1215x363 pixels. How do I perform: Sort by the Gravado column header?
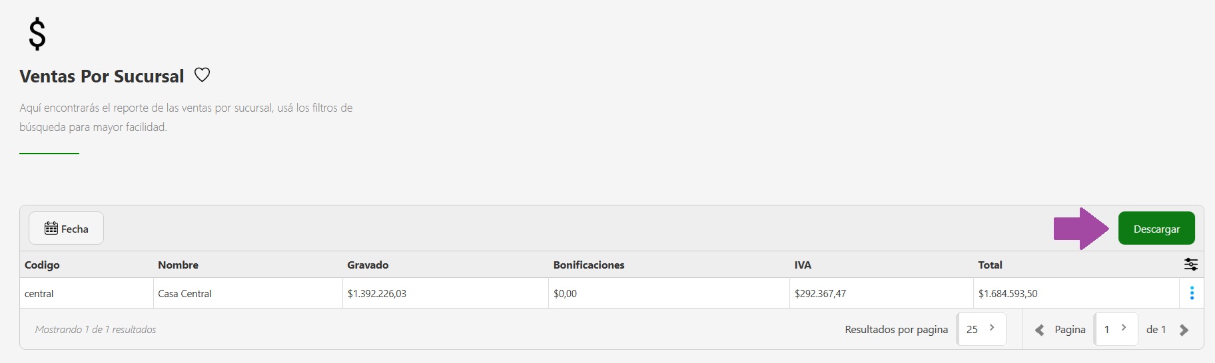(x=368, y=265)
